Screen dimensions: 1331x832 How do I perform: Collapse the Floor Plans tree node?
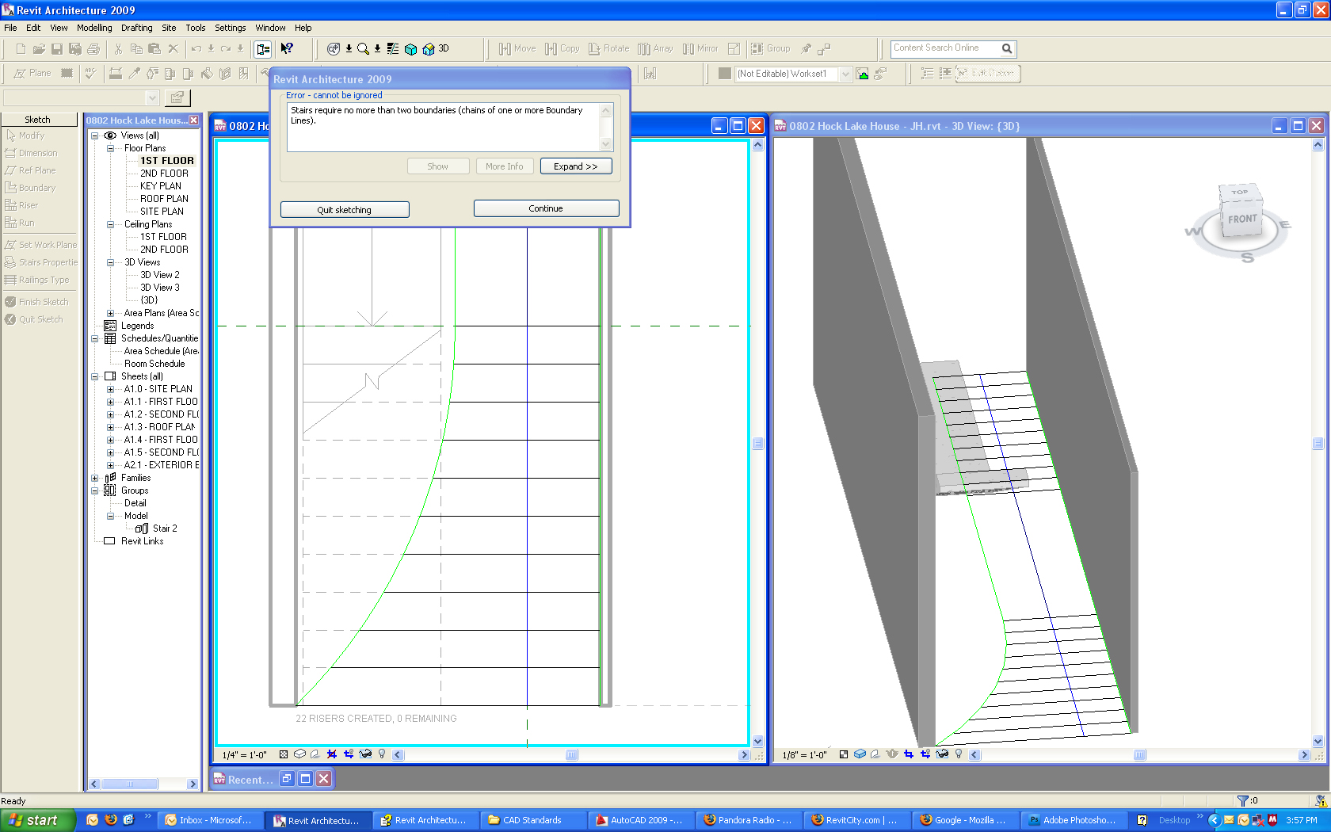(x=111, y=148)
